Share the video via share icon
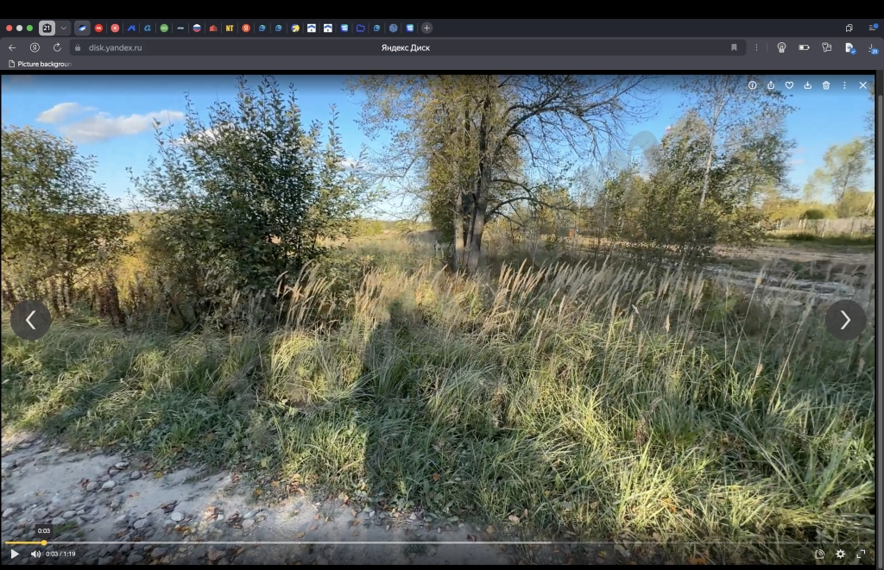The height and width of the screenshot is (570, 884). [x=771, y=85]
